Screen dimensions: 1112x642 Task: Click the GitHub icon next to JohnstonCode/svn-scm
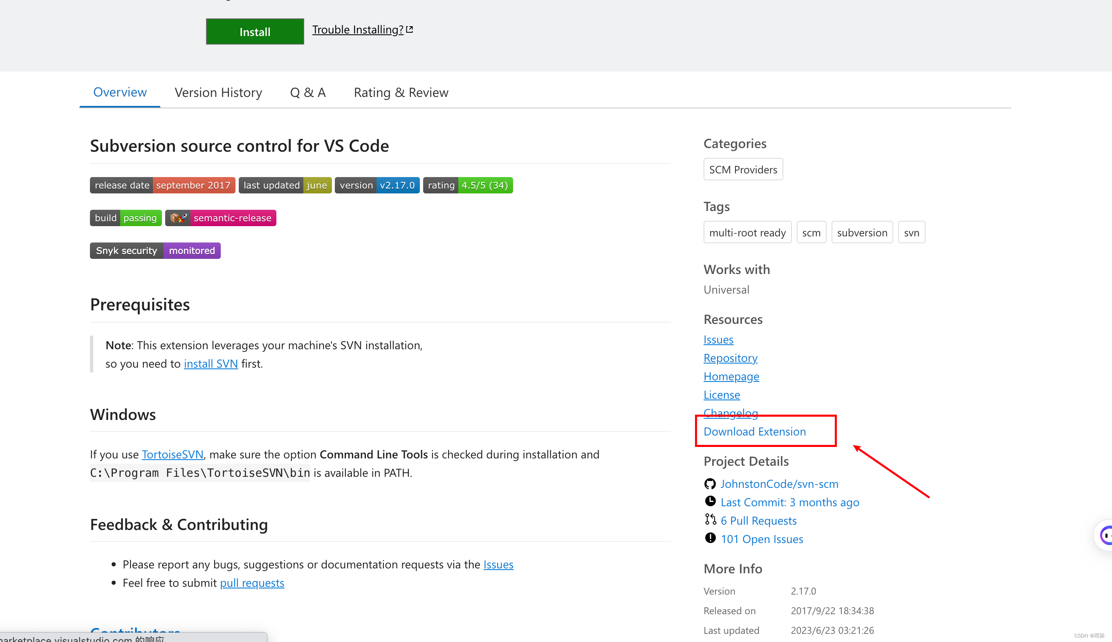point(710,484)
